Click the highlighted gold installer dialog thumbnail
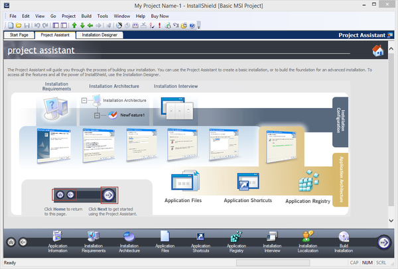Image resolution: width=398 pixels, height=269 pixels. click(x=281, y=146)
